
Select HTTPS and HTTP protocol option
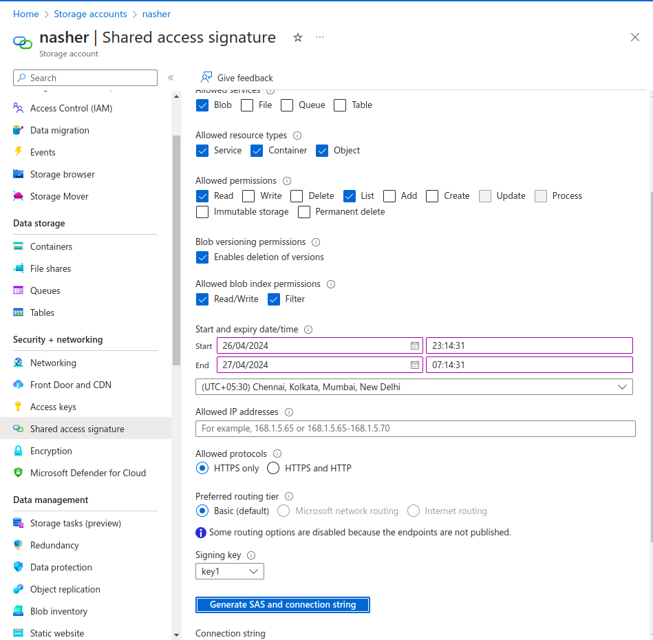[273, 469]
